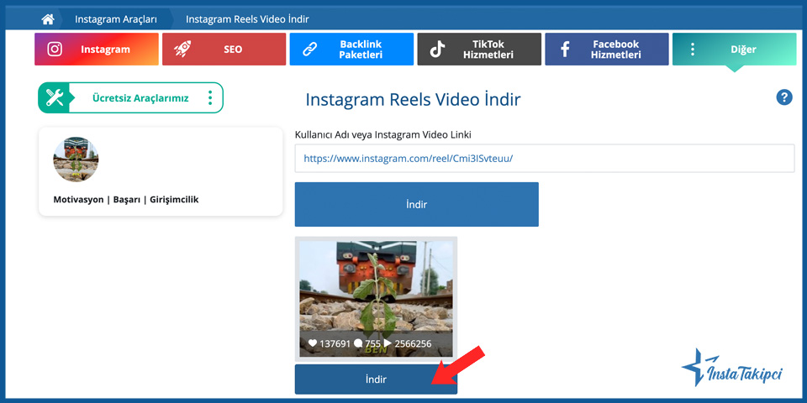
Task: Open Facebook Hizmetleri menu label
Action: point(615,50)
